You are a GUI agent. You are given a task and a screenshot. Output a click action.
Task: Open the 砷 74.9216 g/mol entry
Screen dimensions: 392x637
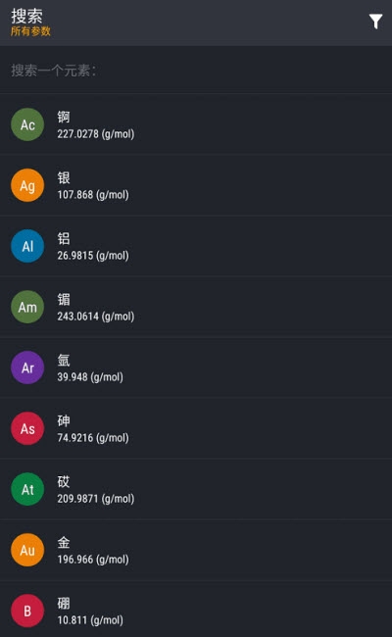click(196, 428)
